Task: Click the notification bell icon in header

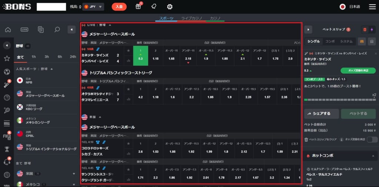Action: coord(154,7)
